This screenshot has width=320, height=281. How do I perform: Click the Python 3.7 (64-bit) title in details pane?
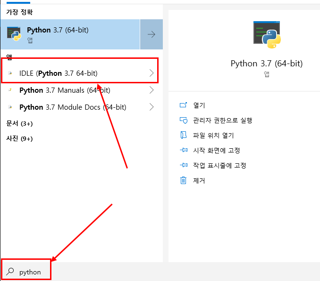coord(267,64)
